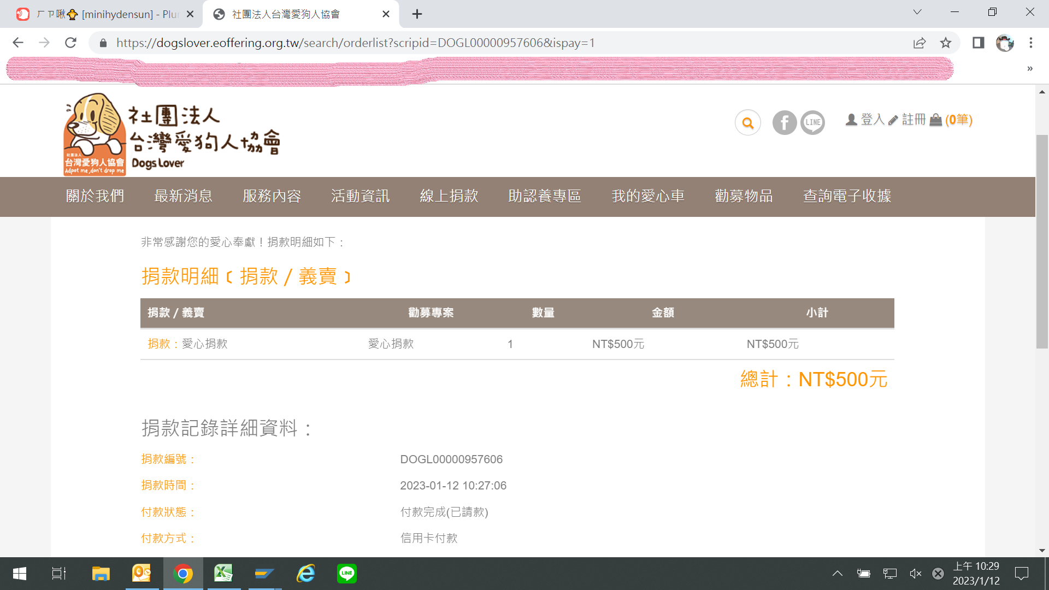Open File Explorer from the taskbar
1049x590 pixels.
[x=101, y=574]
